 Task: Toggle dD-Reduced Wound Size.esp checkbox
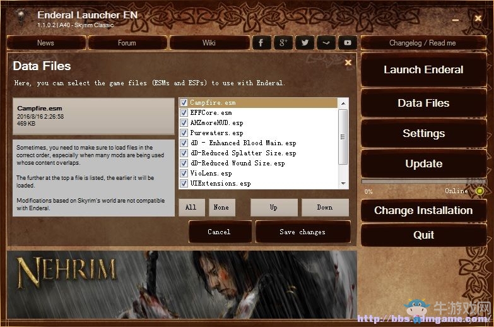[x=184, y=163]
